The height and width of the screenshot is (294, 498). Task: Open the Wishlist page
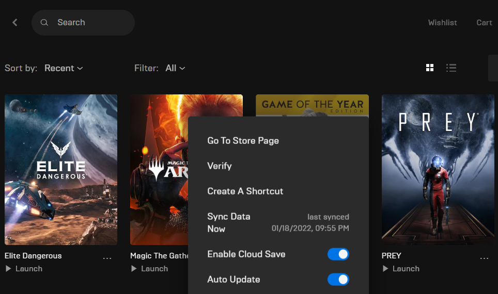[x=442, y=23]
